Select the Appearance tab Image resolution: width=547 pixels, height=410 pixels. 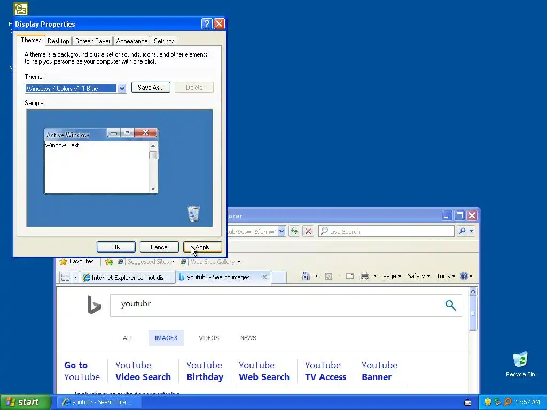pos(131,41)
